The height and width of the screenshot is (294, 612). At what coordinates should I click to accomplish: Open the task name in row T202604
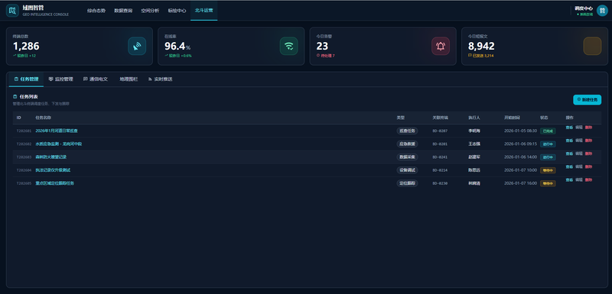point(53,170)
